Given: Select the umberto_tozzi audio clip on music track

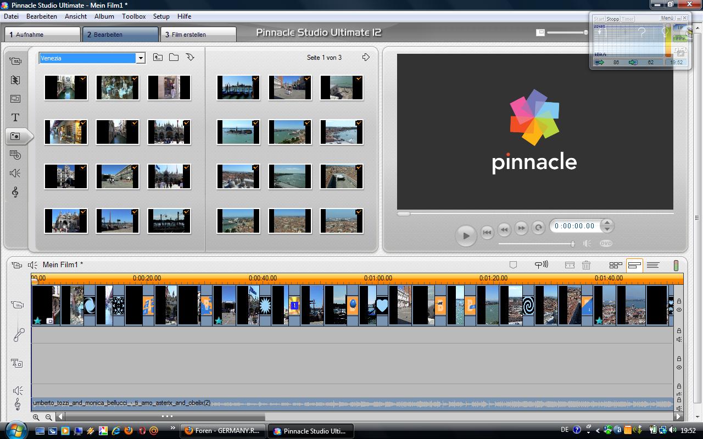Looking at the screenshot, I should click(x=352, y=403).
